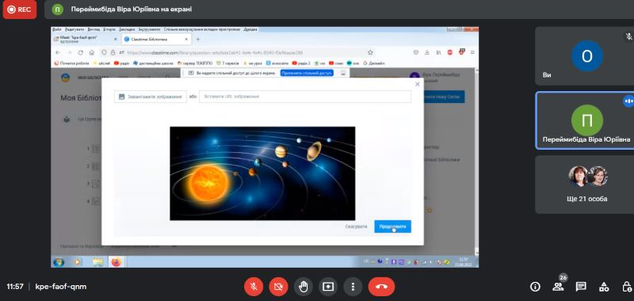Open the 'Початок роботи' bookmark
The width and height of the screenshot is (634, 301).
point(72,63)
